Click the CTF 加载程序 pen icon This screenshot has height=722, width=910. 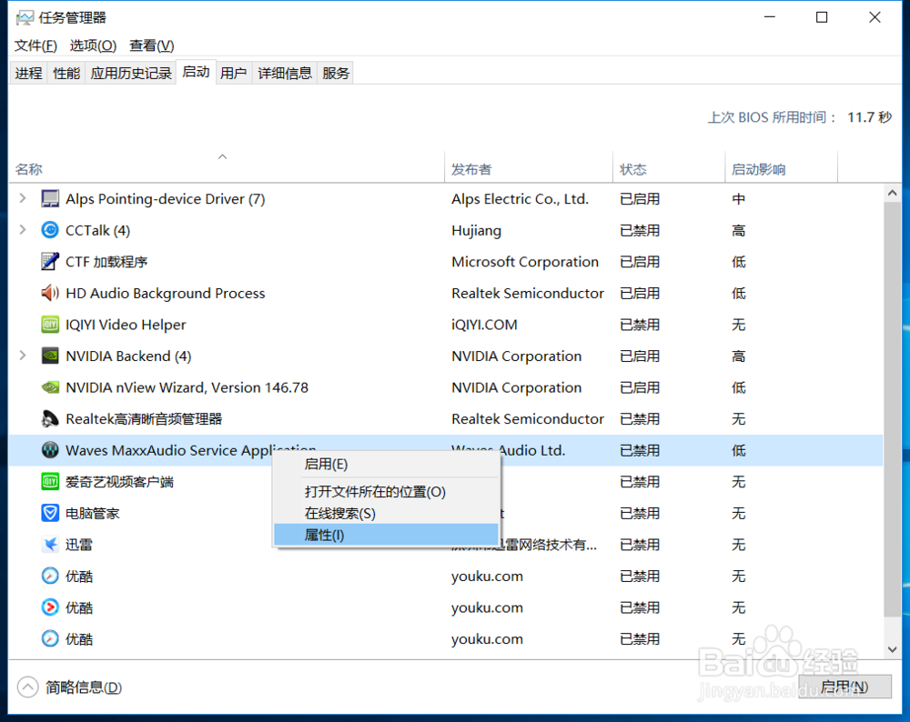(x=50, y=262)
